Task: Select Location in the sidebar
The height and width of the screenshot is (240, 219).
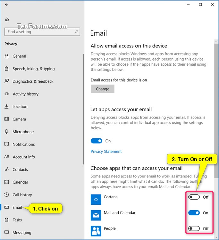Action: 20,106
